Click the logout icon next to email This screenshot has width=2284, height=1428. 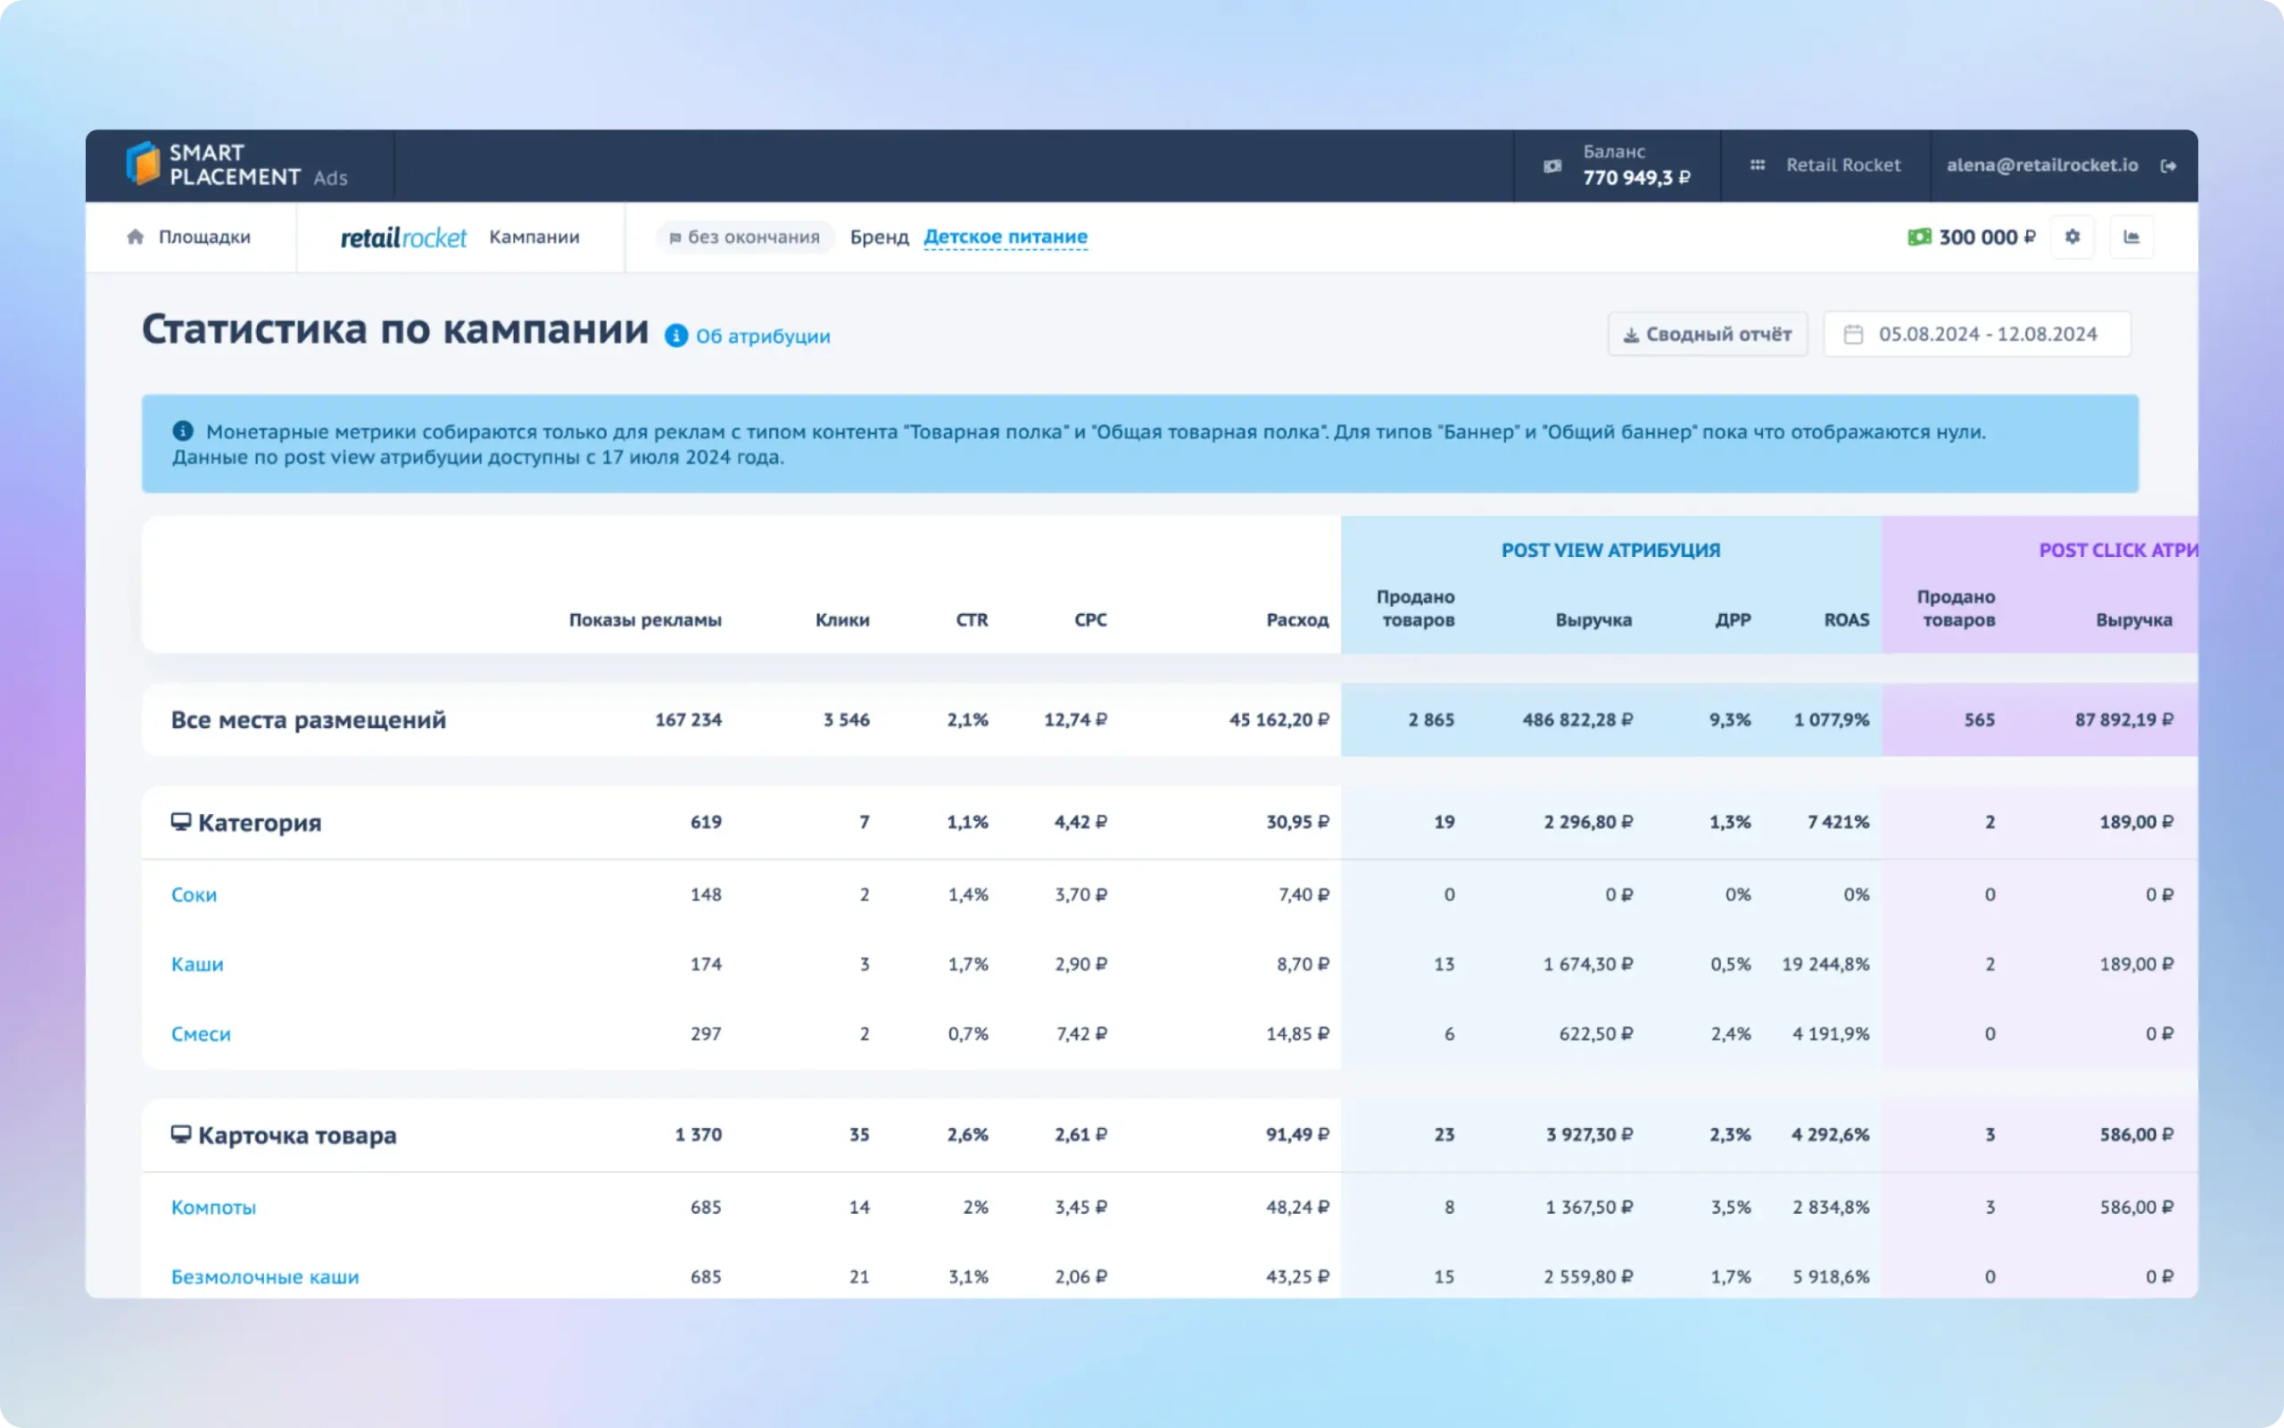tap(2169, 166)
